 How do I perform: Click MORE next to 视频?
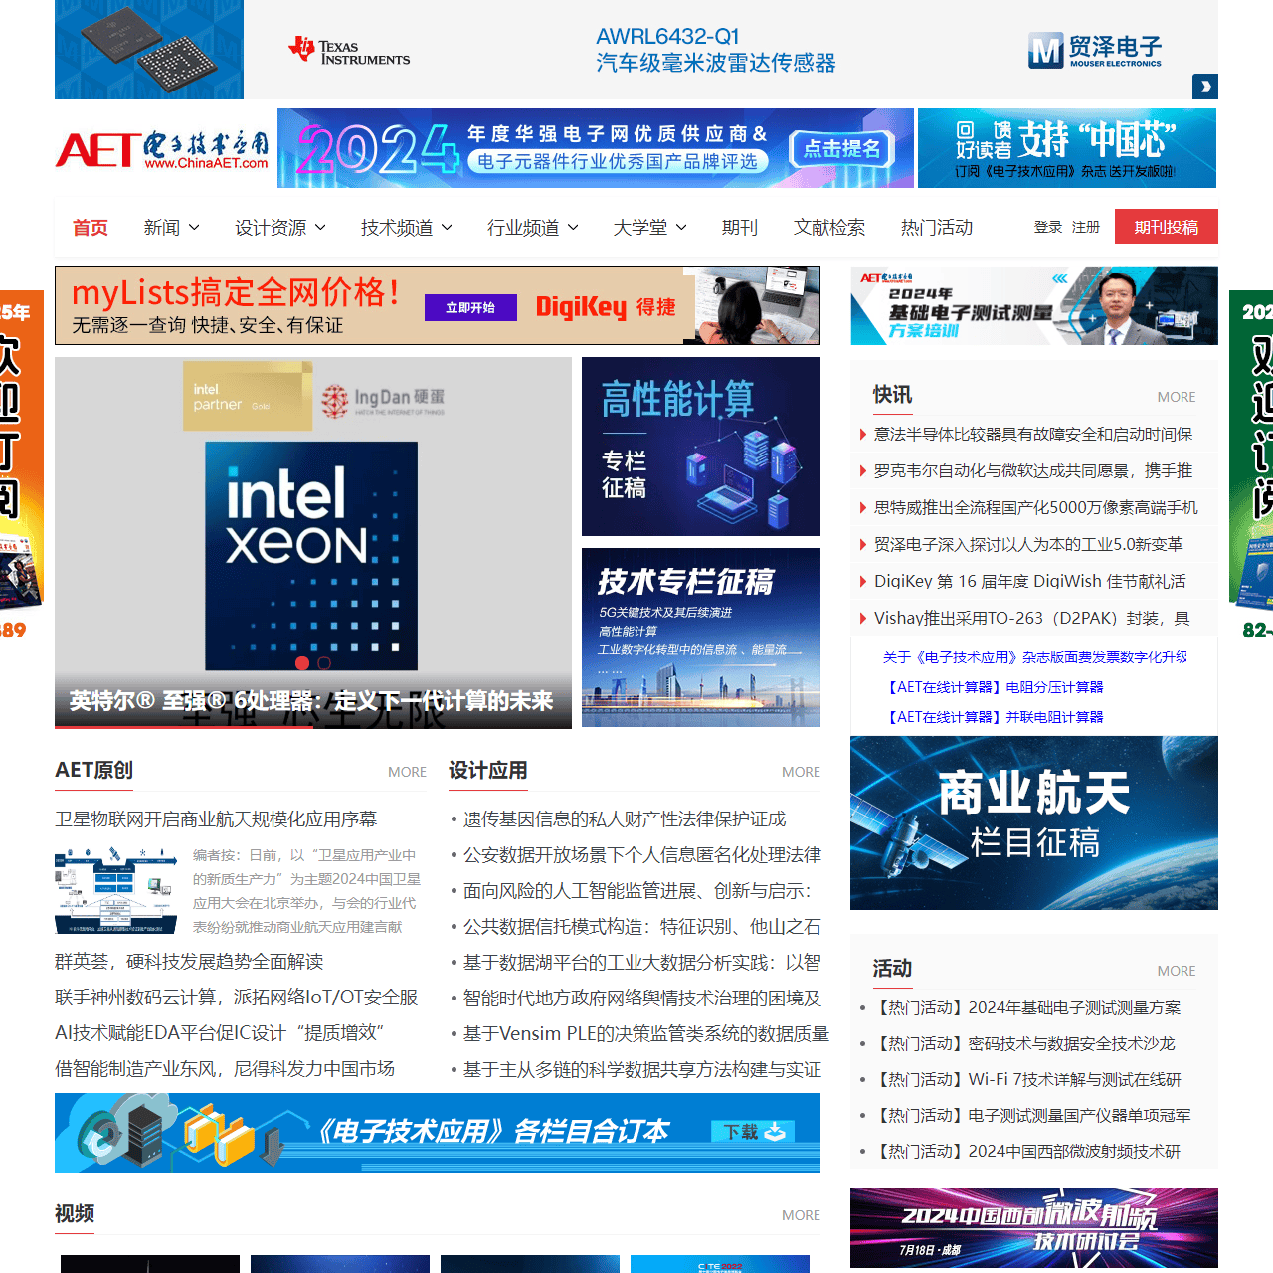click(x=801, y=1215)
